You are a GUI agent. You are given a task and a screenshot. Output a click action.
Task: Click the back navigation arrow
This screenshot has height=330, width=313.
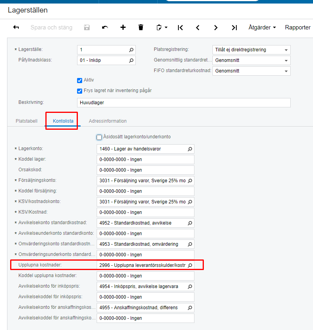15,27
